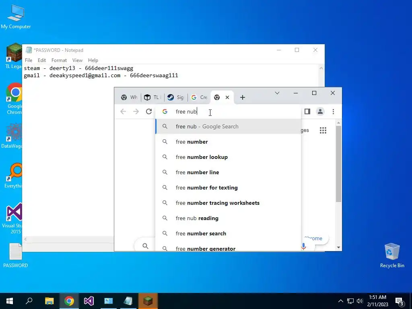Select 'free number lookup' suggestion
This screenshot has width=412, height=309.
tap(228, 157)
